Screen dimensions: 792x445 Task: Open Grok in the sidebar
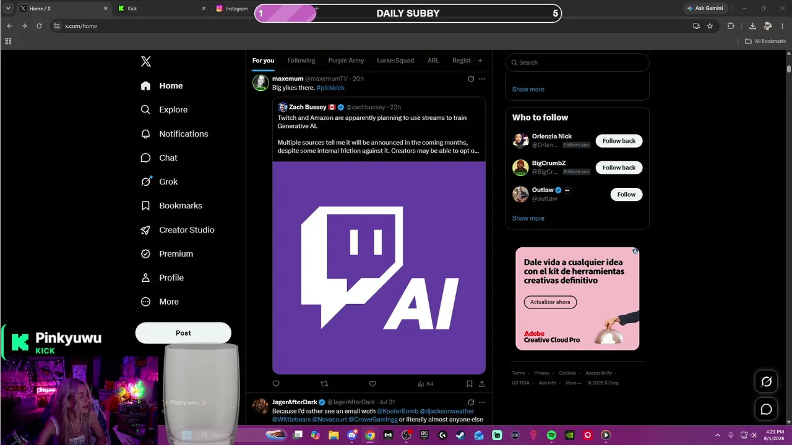point(159,182)
